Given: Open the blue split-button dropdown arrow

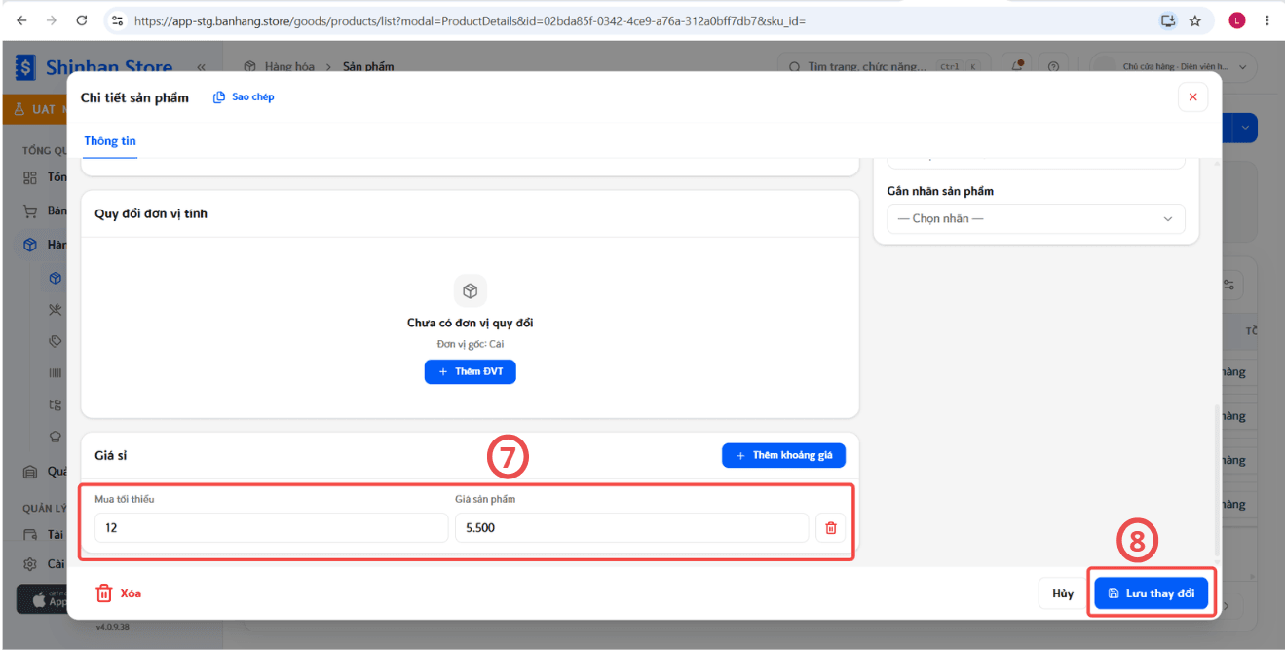Looking at the screenshot, I should (1246, 128).
